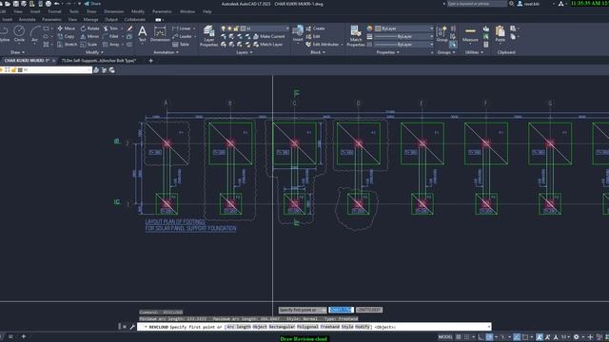609x342 pixels.
Task: Select the Array tool
Action: coord(111,45)
